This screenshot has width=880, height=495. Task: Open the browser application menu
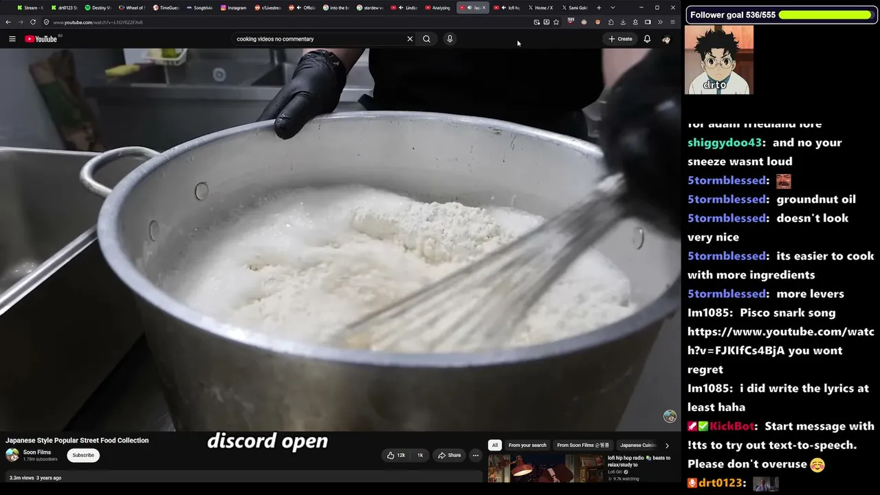tap(672, 22)
